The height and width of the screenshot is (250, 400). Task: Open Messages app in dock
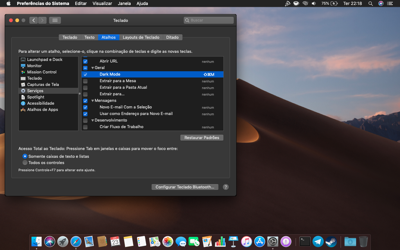pyautogui.click(x=181, y=241)
